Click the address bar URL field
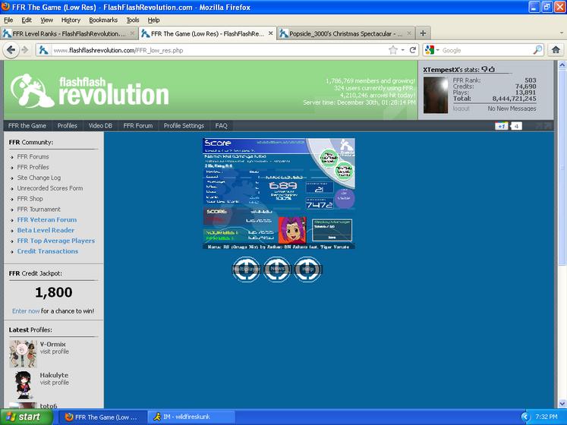Screen dimensions: 567x425 click(219, 50)
